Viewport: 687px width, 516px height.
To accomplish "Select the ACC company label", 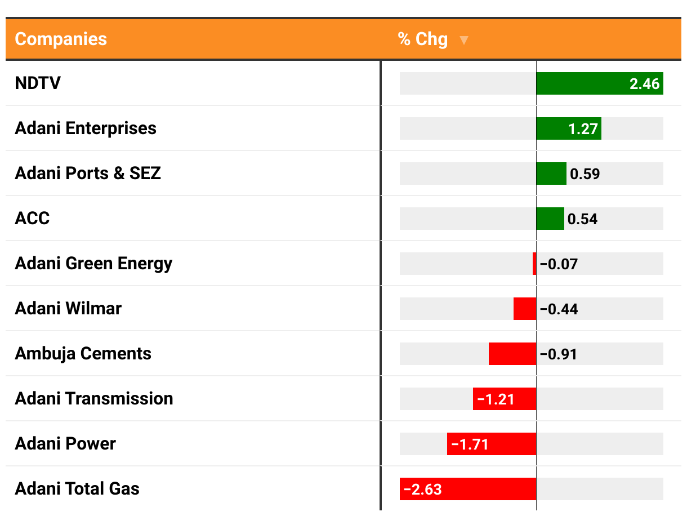I will click(32, 218).
